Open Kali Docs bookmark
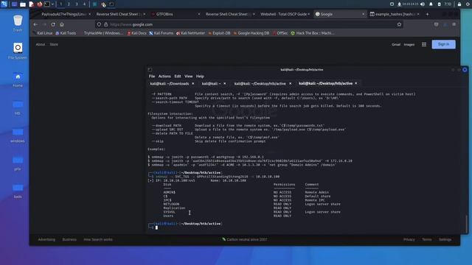The width and height of the screenshot is (472, 265). pyautogui.click(x=136, y=33)
